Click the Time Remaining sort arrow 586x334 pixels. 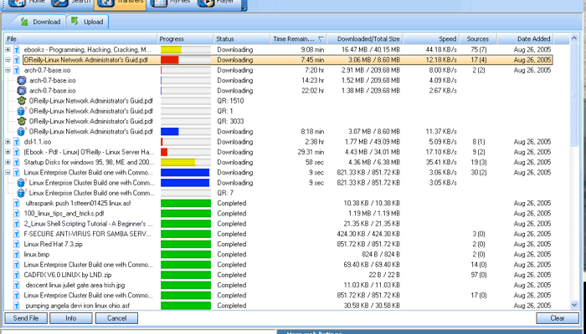click(321, 38)
